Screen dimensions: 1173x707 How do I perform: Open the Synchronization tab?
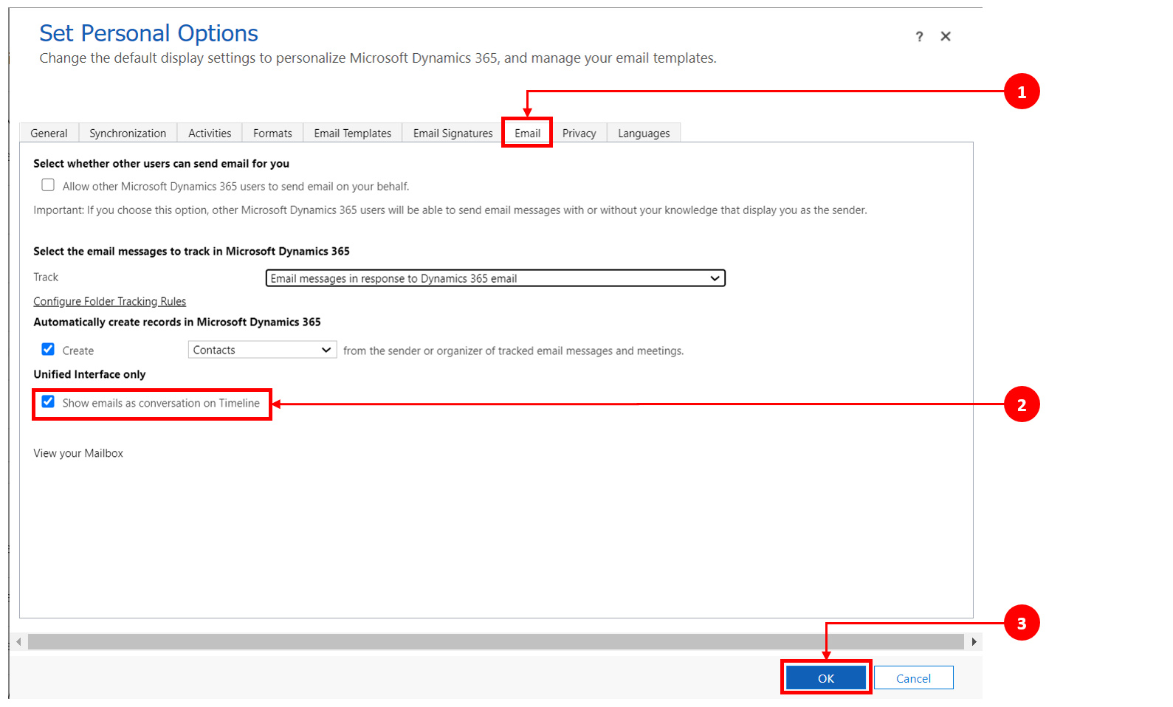[128, 133]
